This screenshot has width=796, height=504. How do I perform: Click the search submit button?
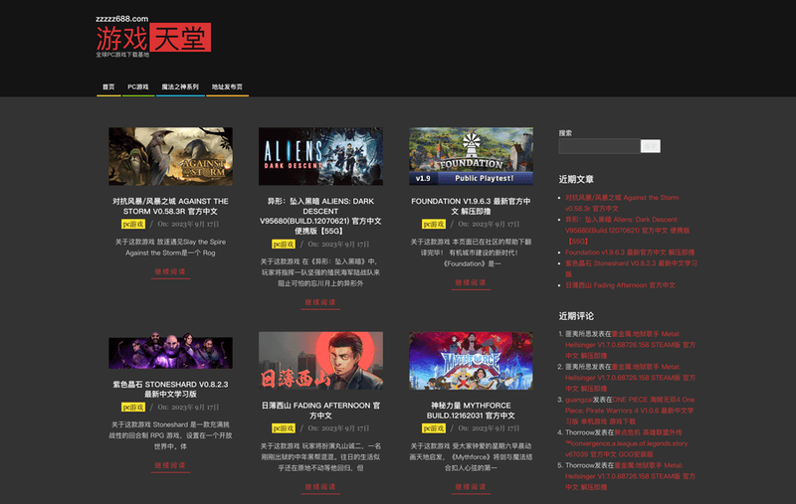[x=651, y=146]
